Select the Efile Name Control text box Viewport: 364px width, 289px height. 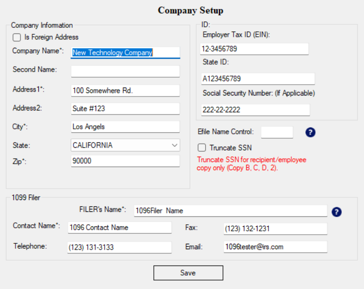[x=277, y=132]
